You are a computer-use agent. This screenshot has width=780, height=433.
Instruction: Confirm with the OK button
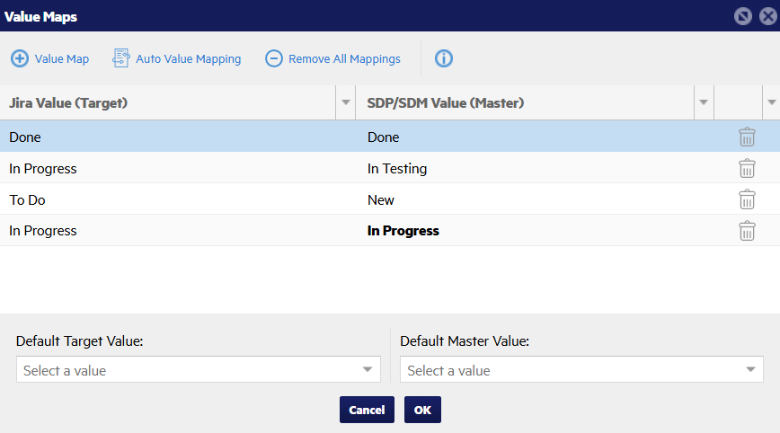(x=422, y=410)
